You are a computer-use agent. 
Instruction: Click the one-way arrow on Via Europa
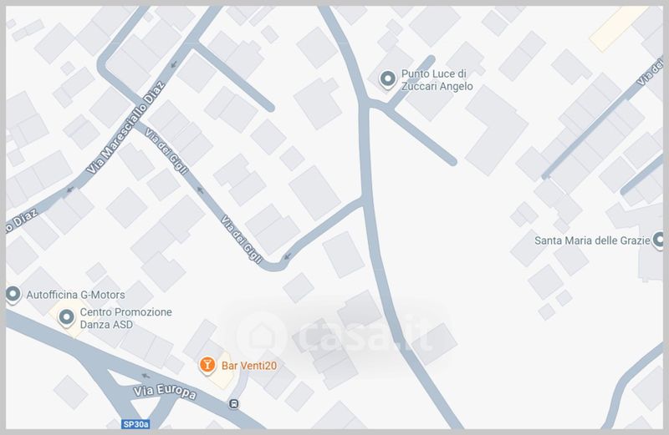(146, 376)
